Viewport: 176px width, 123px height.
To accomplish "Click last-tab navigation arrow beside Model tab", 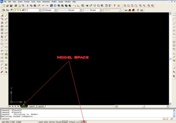I will (18, 106).
